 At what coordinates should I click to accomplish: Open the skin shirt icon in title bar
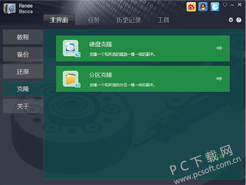pyautogui.click(x=225, y=5)
